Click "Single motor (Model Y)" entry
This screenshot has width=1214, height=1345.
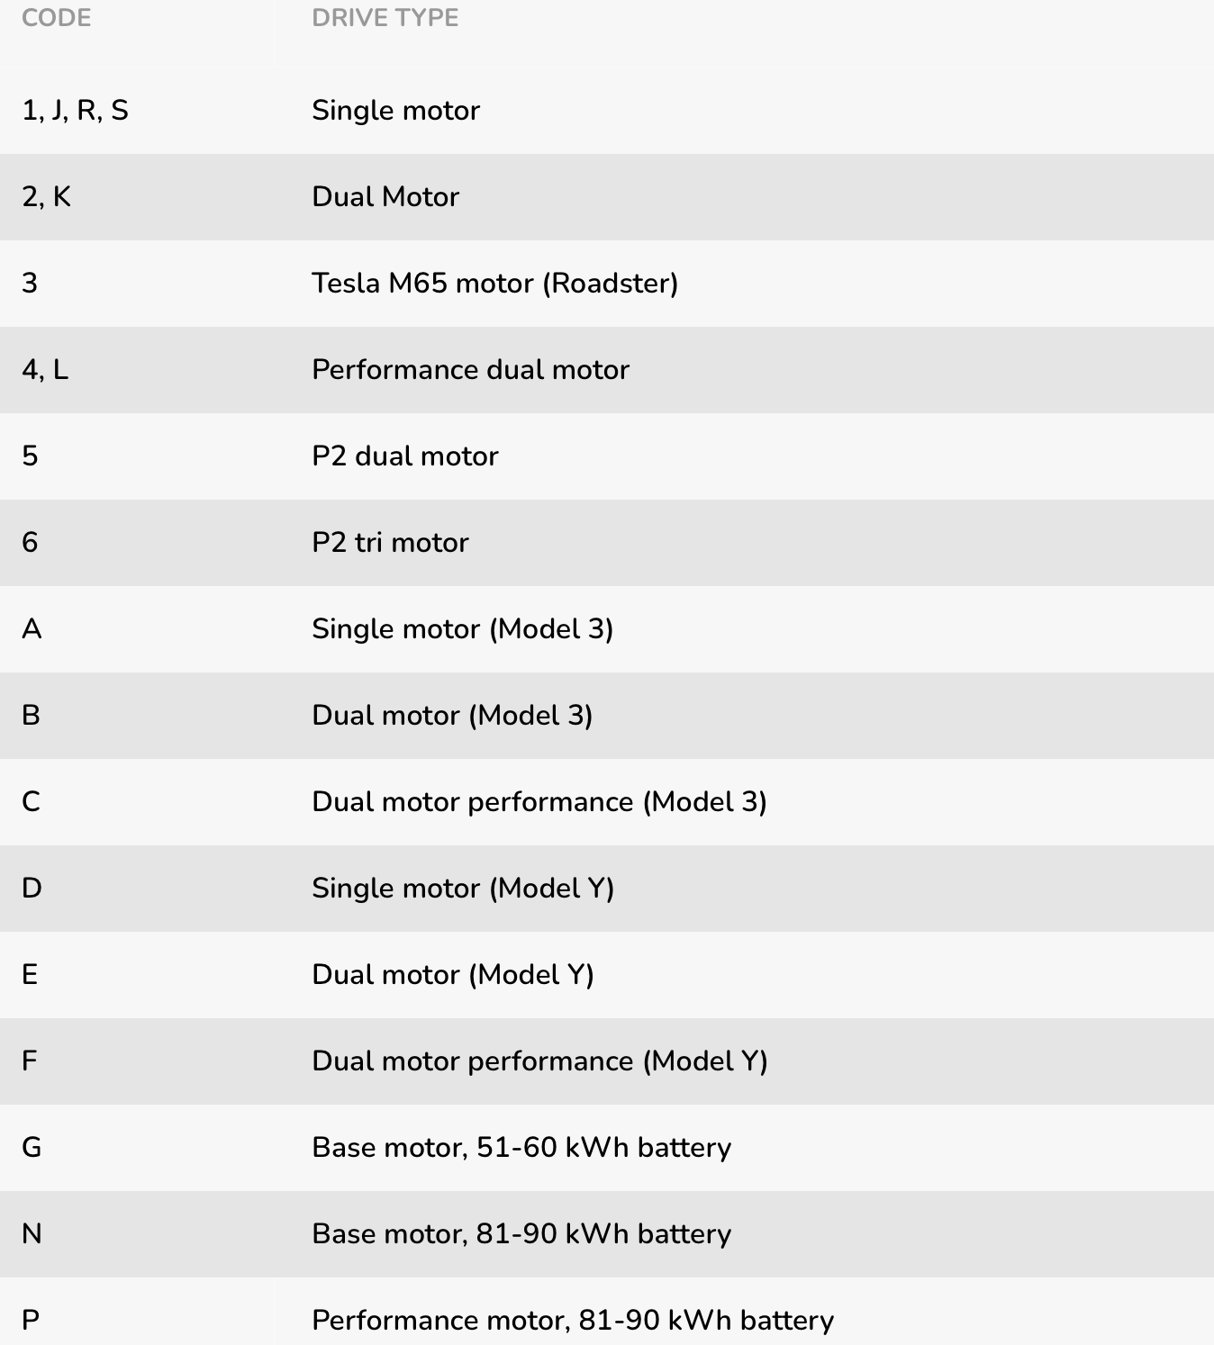click(x=463, y=889)
